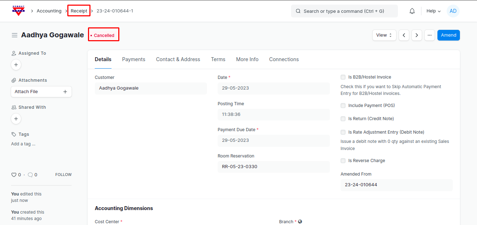Image resolution: width=477 pixels, height=225 pixels.
Task: Toggle Is Return (Credit Note) checkbox
Action: 343,119
